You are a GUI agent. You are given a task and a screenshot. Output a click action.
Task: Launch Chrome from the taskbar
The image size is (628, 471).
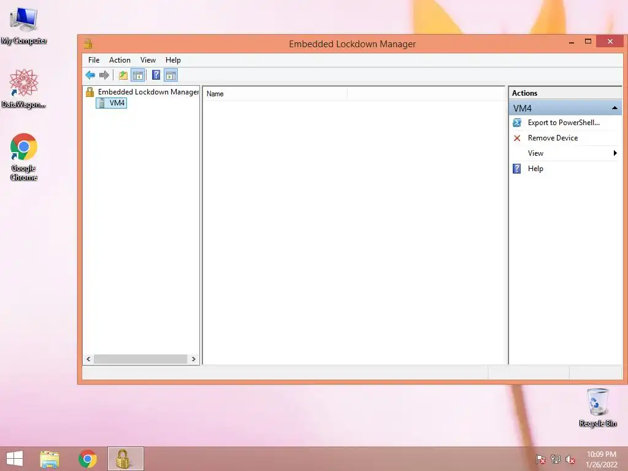point(87,459)
